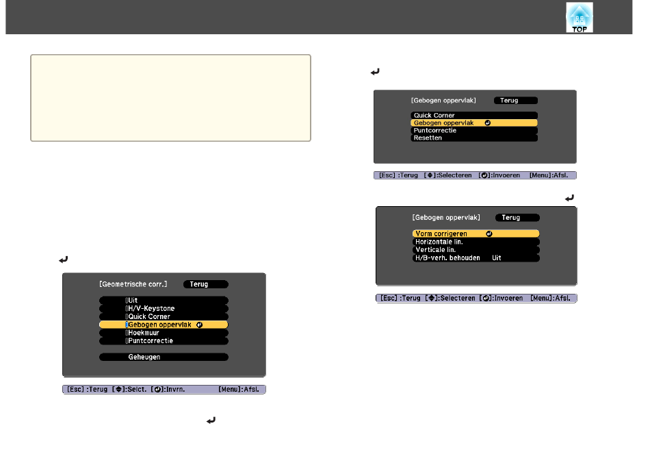Click the TOP home icon

(579, 18)
